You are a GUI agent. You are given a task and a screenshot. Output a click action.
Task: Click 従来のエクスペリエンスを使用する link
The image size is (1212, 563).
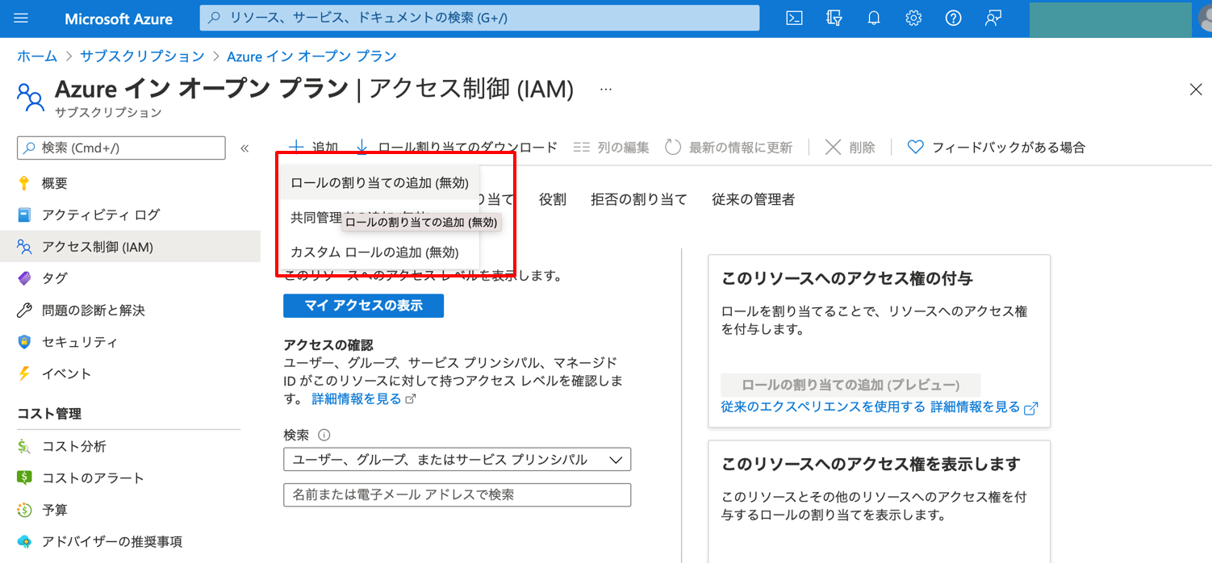pyautogui.click(x=823, y=407)
